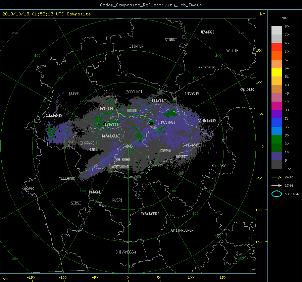Click the -100 tick on right axis
302x282 pixels.
click(258, 210)
